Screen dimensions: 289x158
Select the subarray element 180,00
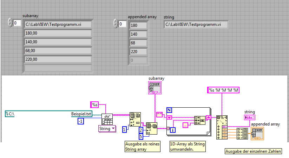(58, 33)
